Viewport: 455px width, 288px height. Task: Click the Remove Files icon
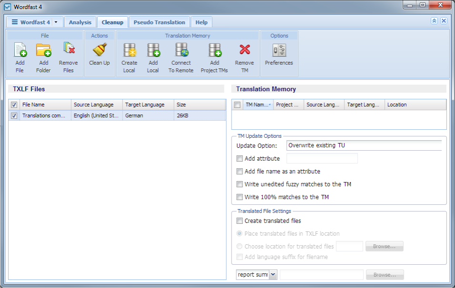point(69,48)
